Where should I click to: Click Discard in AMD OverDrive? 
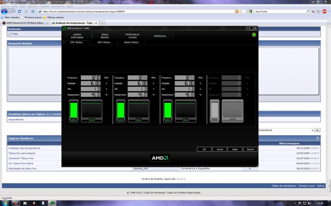251,149
